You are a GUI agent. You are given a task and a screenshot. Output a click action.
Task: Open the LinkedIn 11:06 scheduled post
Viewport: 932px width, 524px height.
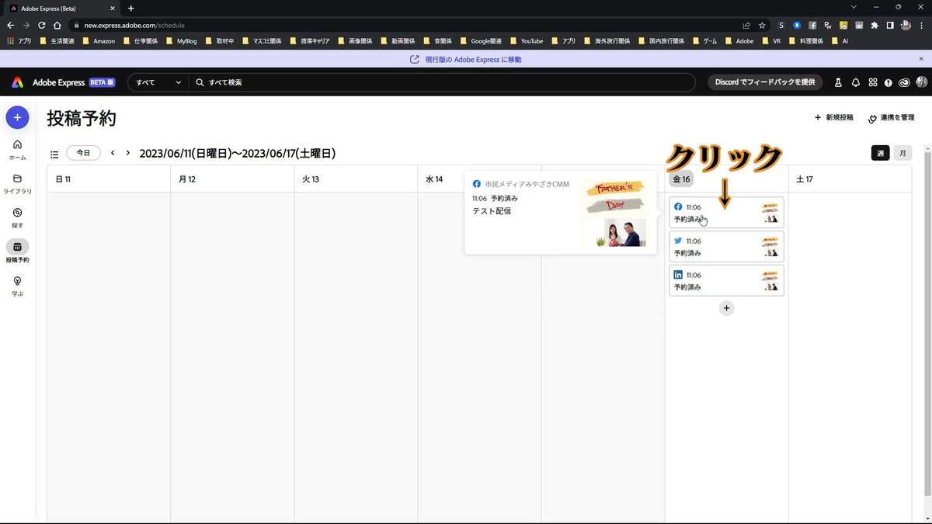tap(726, 281)
